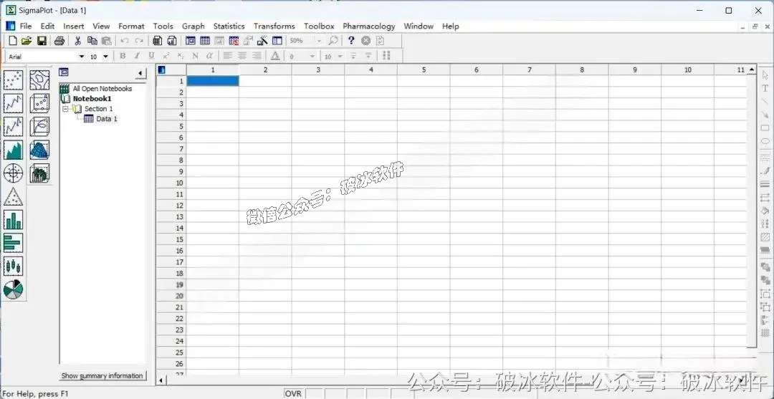774x399 pixels.
Task: Click the font color A button
Action: 275,56
